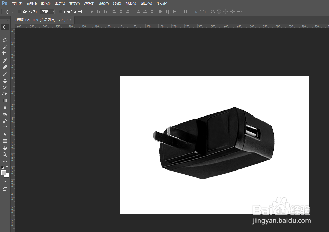
Task: Select the Eraser tool
Action: click(x=5, y=94)
